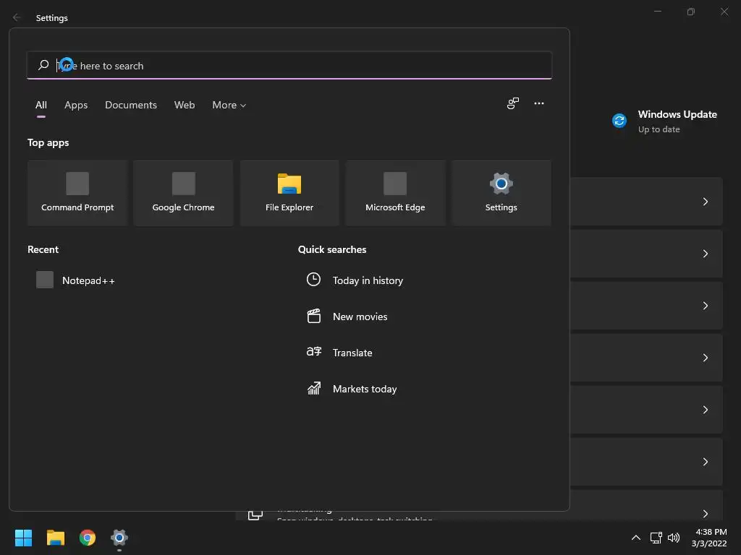Click the New movies clapperboard icon

(x=314, y=316)
